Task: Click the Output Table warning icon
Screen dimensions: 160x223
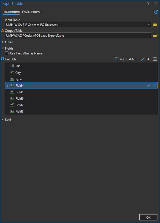Action: pos(3,31)
